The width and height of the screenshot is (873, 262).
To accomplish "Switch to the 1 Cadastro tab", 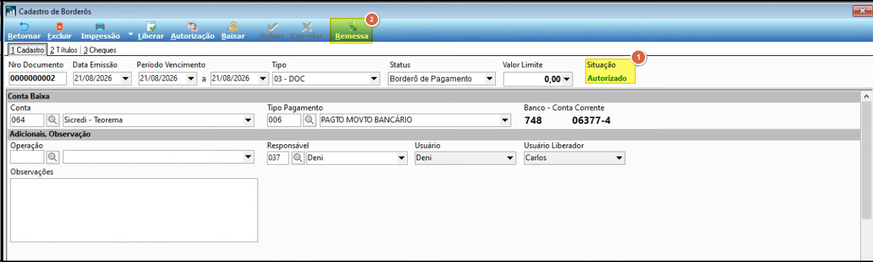I will (x=27, y=50).
